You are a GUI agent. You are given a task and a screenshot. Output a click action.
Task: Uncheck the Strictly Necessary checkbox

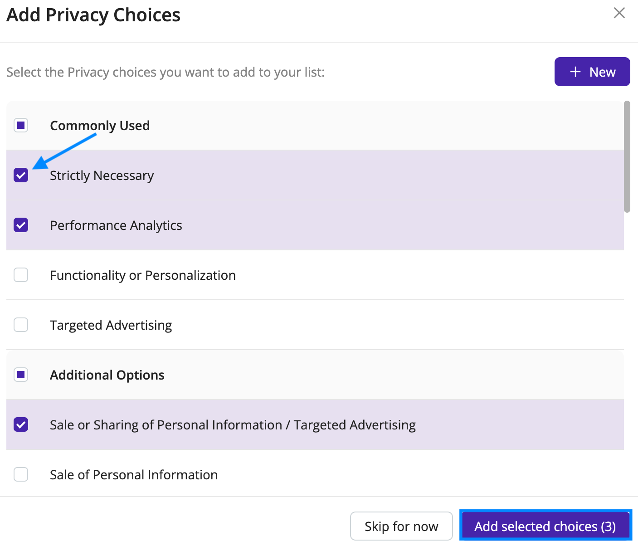21,175
